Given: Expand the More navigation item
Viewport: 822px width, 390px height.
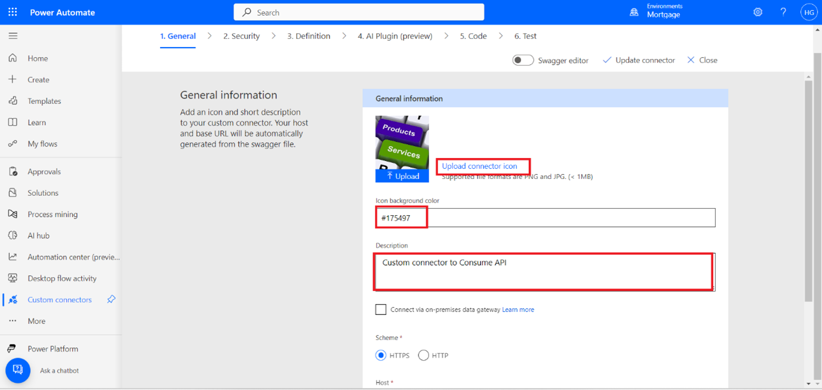Looking at the screenshot, I should [x=36, y=321].
